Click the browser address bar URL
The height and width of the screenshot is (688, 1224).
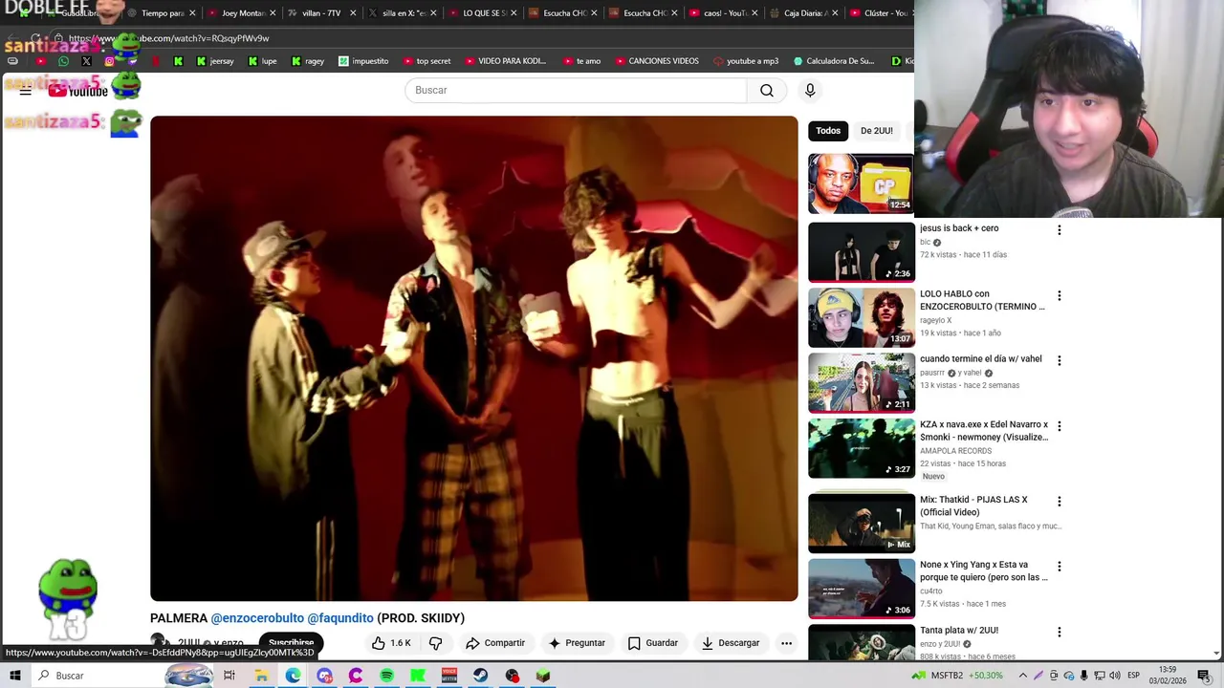click(169, 38)
